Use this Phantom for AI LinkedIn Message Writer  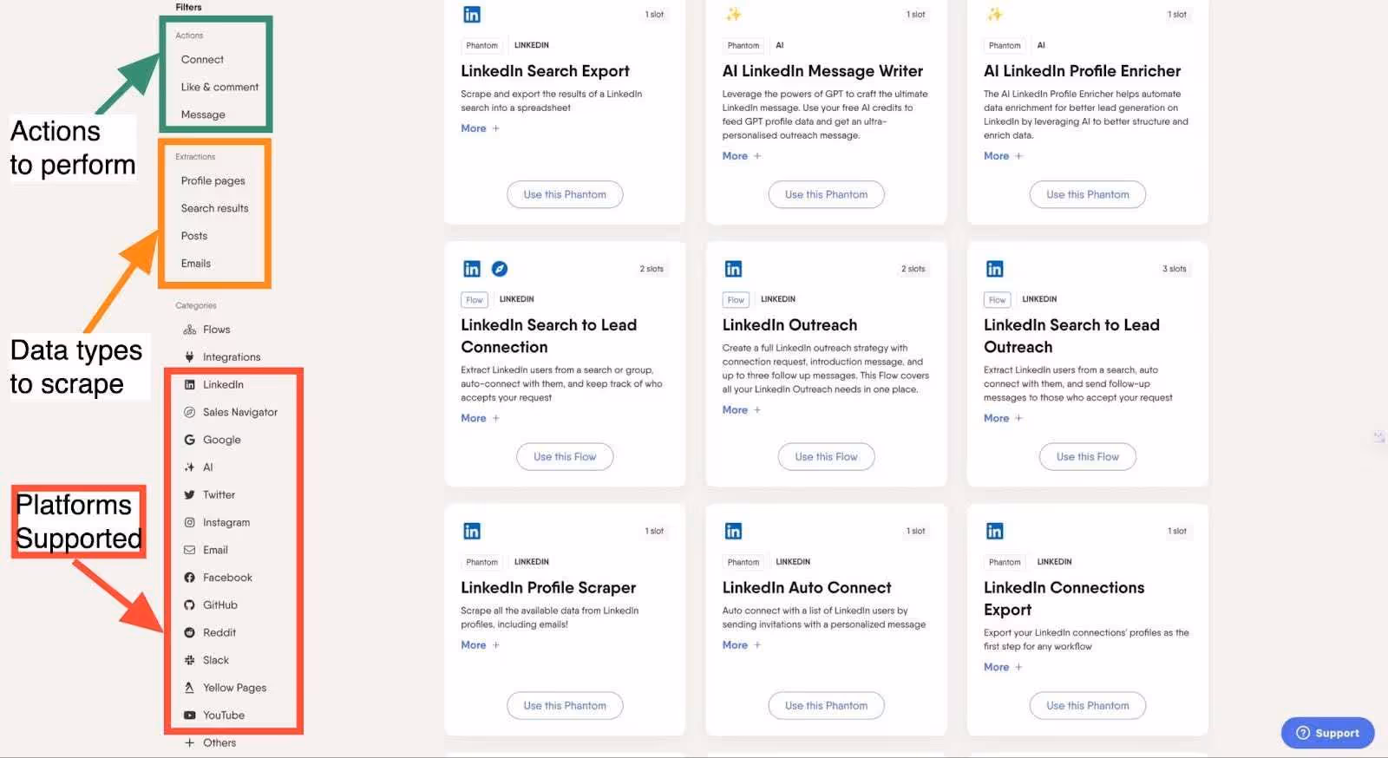(826, 194)
